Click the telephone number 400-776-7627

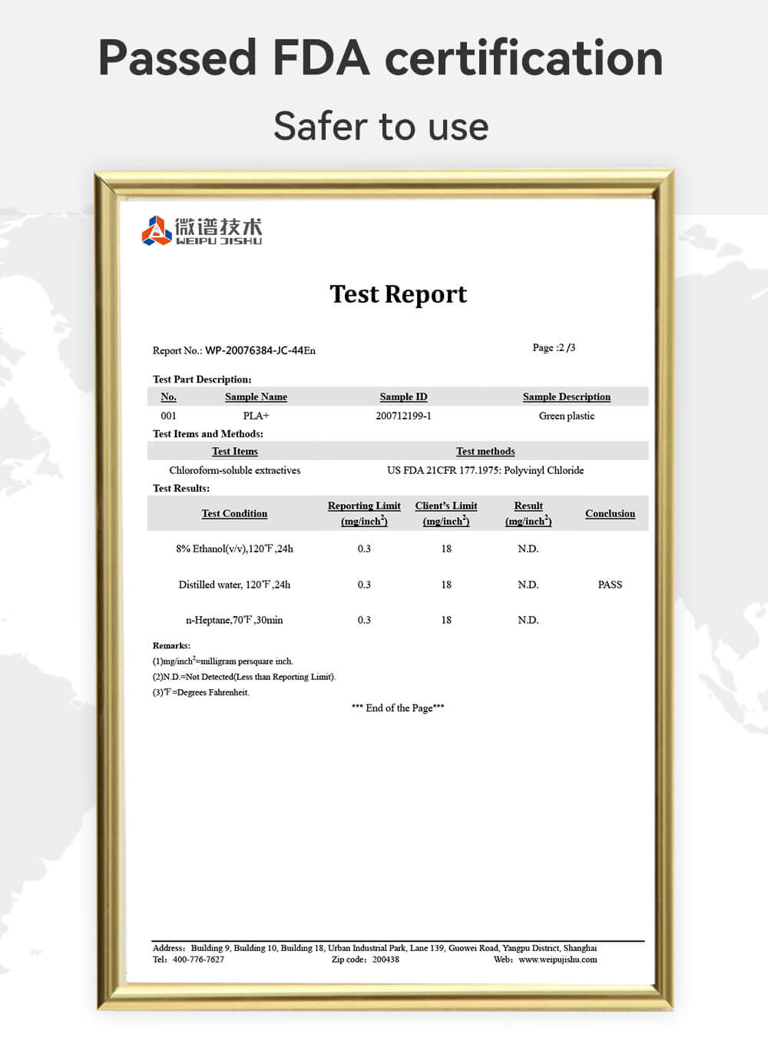[198, 959]
